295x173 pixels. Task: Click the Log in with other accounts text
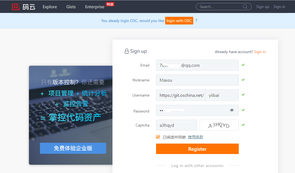click(x=198, y=166)
